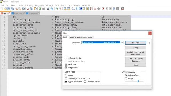The width and height of the screenshot is (171, 96).
Task: Click the Print toolbar icon
Action: pyautogui.click(x=24, y=9)
